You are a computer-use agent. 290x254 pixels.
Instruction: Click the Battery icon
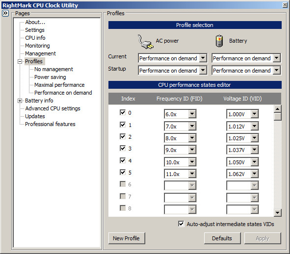[x=219, y=41]
